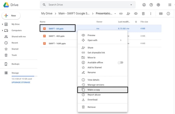Click the storage usage progress bar
Image resolution: width=175 pixels, height=114 pixels.
(x=24, y=76)
